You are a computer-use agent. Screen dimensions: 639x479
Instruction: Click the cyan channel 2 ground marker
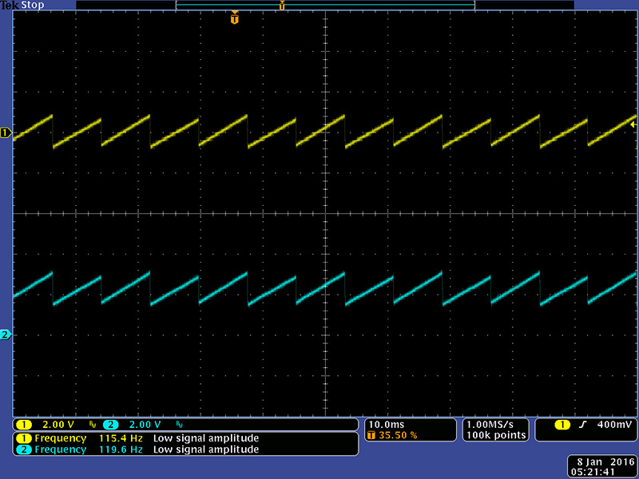point(6,335)
